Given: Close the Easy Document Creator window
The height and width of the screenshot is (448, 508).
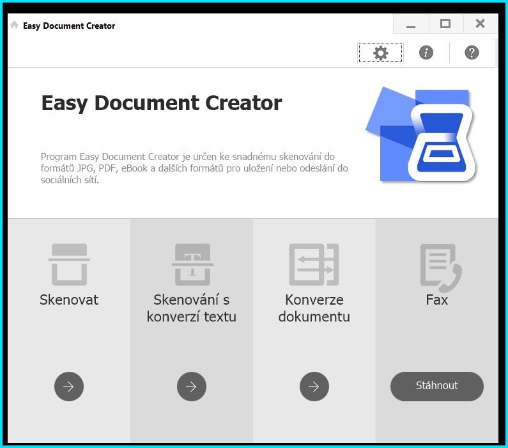Looking at the screenshot, I should pyautogui.click(x=480, y=24).
